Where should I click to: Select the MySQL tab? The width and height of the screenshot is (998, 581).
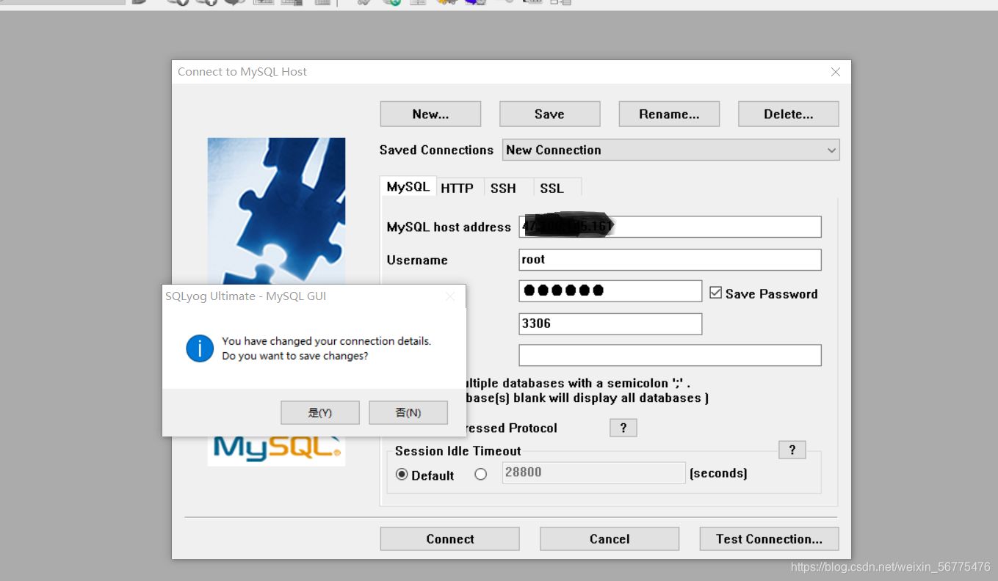coord(408,186)
